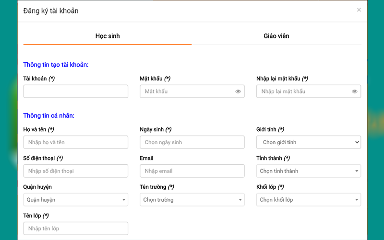Click the Nhập lại mật khẩu field

(x=304, y=91)
